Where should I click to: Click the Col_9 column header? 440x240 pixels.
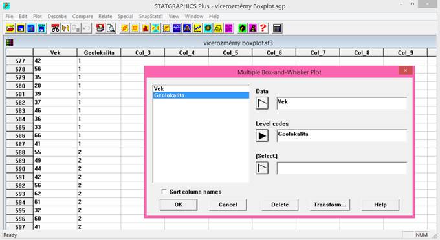coord(406,53)
